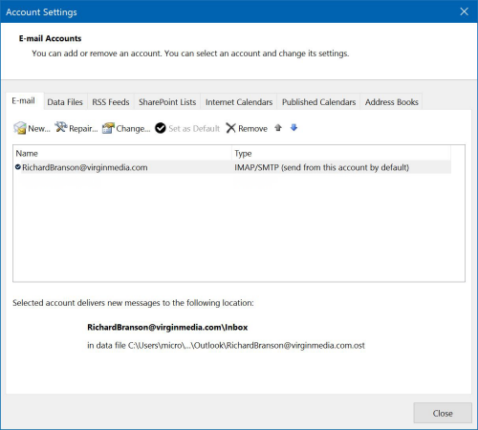The width and height of the screenshot is (478, 430).
Task: Click the Repair... label in toolbar
Action: pyautogui.click(x=83, y=129)
